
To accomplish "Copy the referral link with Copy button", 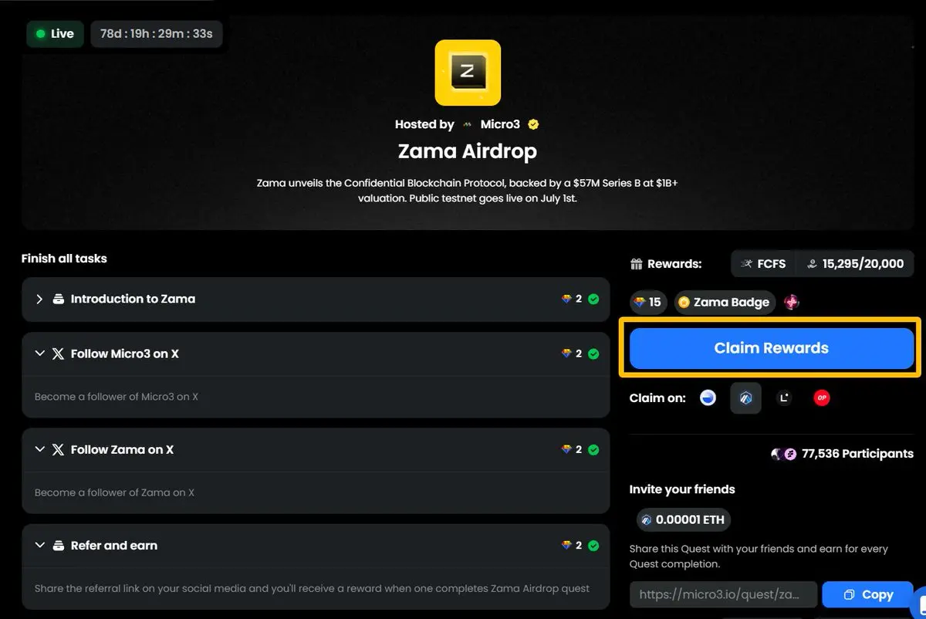I will pyautogui.click(x=868, y=594).
